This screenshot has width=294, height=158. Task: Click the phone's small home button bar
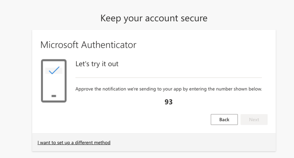[54, 96]
